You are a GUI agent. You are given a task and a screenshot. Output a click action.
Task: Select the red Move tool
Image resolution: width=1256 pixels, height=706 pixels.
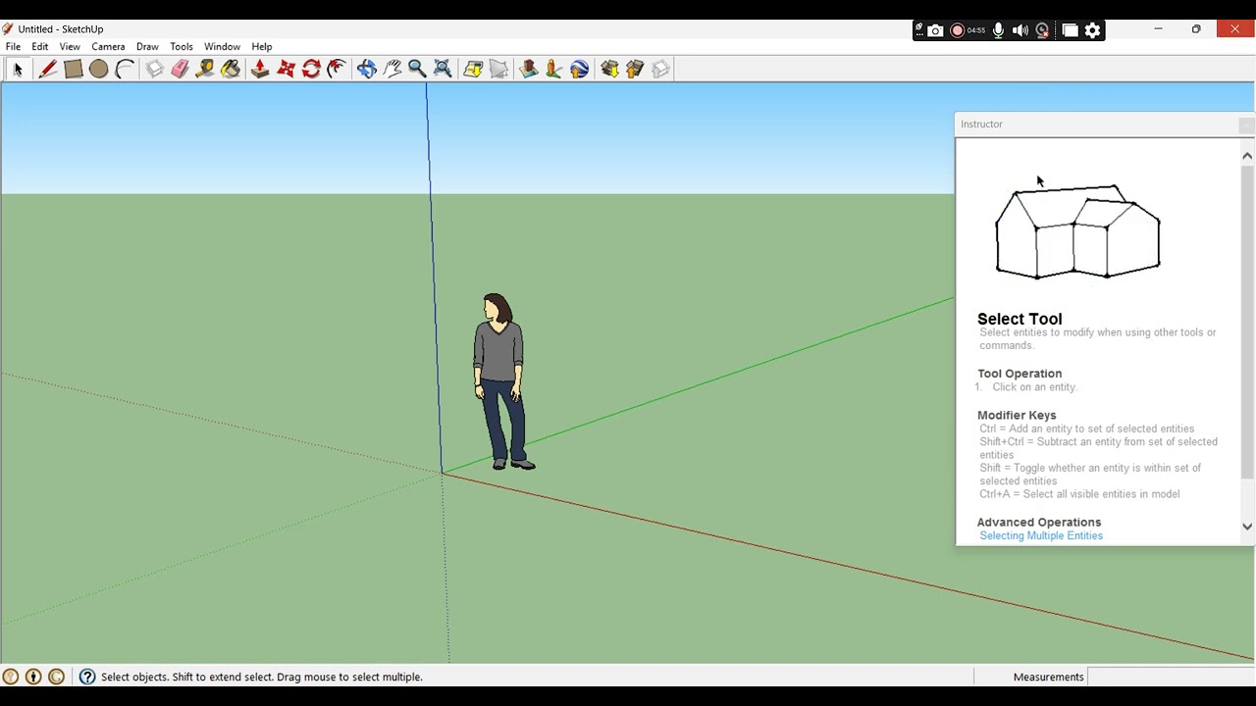286,69
